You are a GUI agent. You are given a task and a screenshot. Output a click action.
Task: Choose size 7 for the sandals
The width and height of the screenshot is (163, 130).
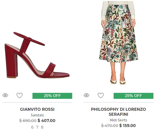[x=37, y=127]
